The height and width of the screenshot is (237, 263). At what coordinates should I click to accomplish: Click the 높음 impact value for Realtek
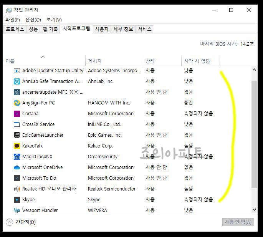click(189, 189)
